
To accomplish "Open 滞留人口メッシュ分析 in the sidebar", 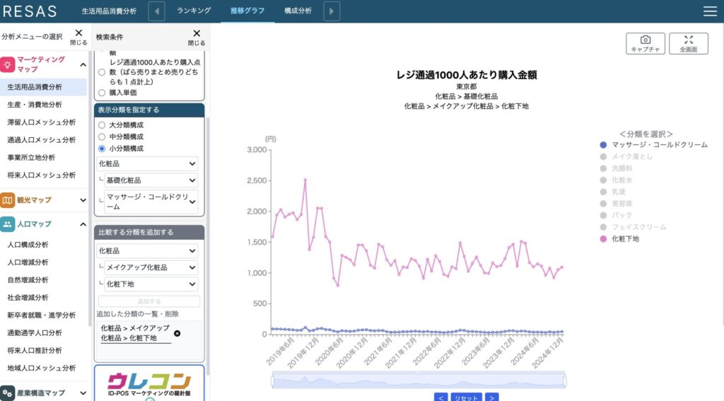I will coord(41,122).
